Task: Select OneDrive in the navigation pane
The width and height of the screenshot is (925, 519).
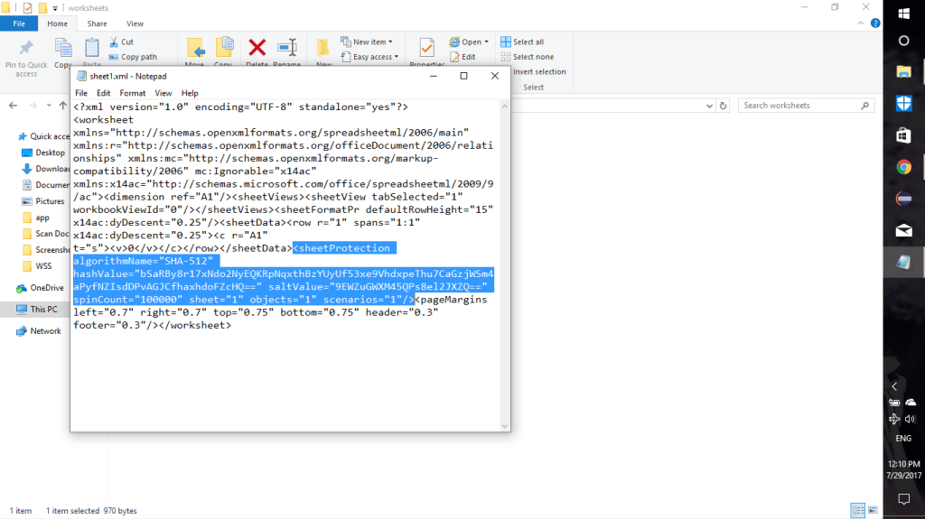Action: click(x=46, y=288)
